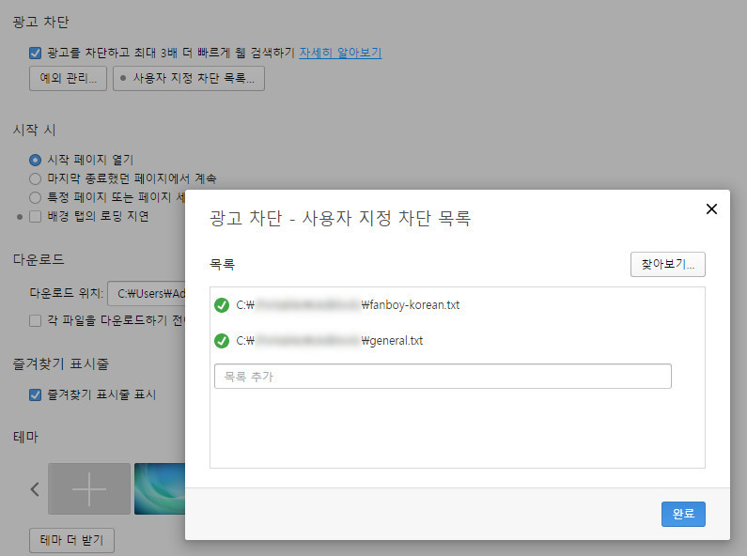Viewport: 747px width, 556px height.
Task: Click the 목록 추가 input field
Action: 443,377
